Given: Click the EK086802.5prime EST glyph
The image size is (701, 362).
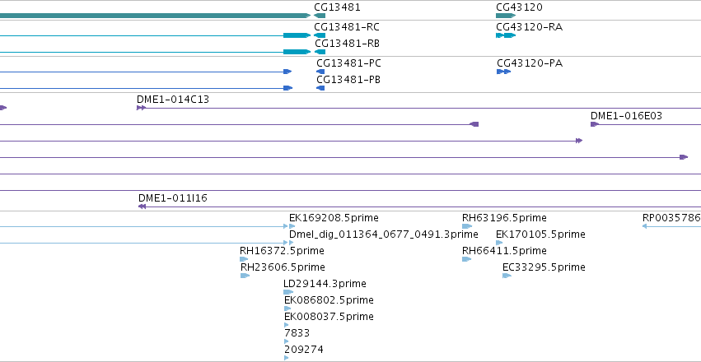Looking at the screenshot, I should tap(287, 309).
